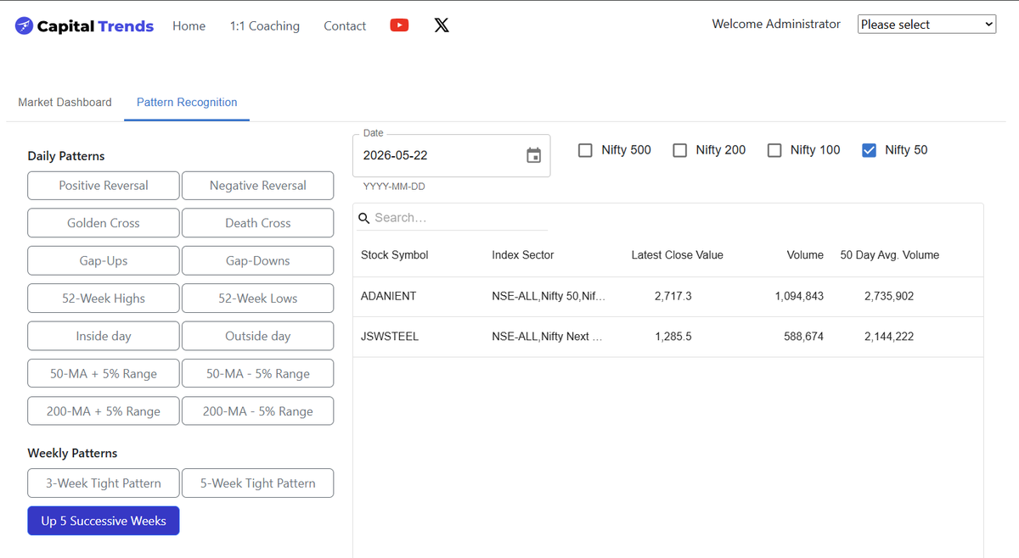
Task: Sort by Volume column header
Action: pos(805,255)
